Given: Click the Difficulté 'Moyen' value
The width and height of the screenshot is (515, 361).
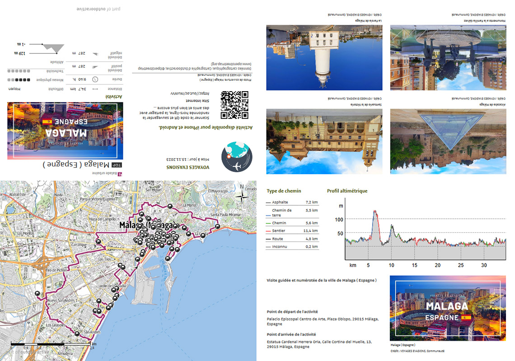Looking at the screenshot, I should point(14,89).
